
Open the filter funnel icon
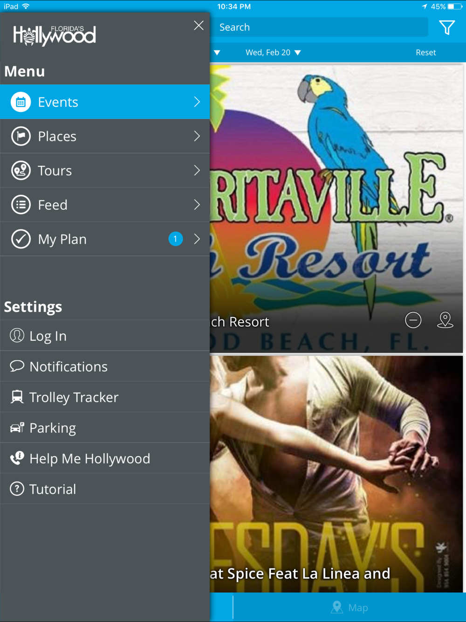click(x=447, y=28)
